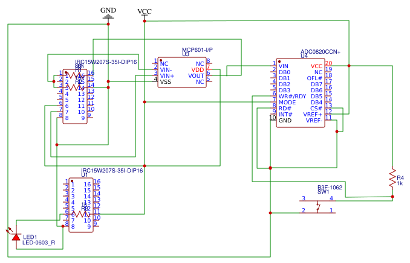The image size is (410, 263).
Task: Click the VREF- pin label
Action: click(314, 120)
